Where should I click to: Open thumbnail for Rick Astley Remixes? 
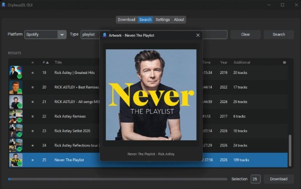click(x=16, y=116)
